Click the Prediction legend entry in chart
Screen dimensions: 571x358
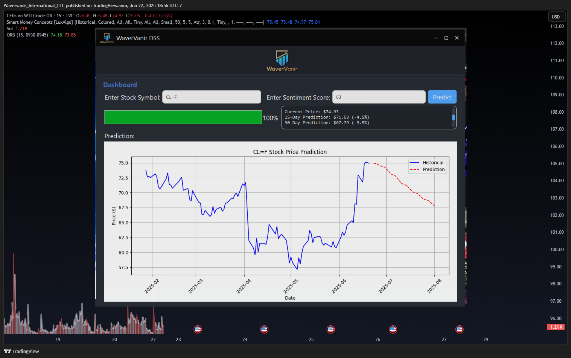[x=427, y=169]
